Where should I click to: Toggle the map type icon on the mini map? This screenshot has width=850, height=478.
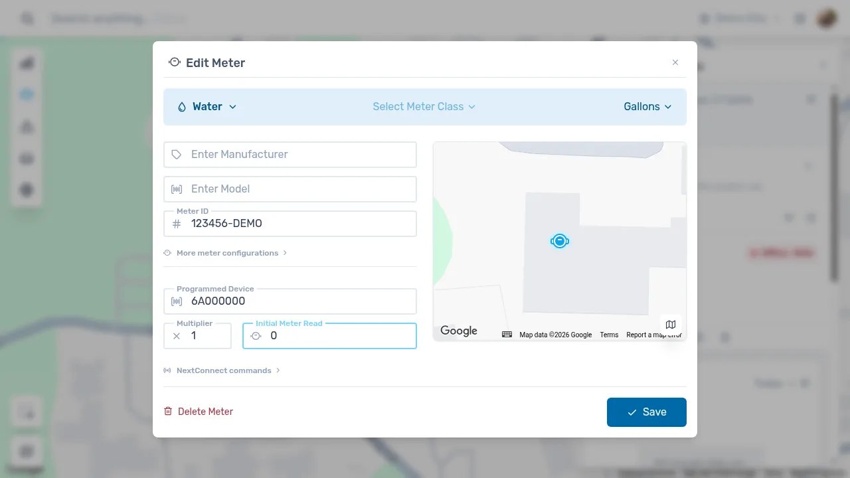tap(671, 325)
